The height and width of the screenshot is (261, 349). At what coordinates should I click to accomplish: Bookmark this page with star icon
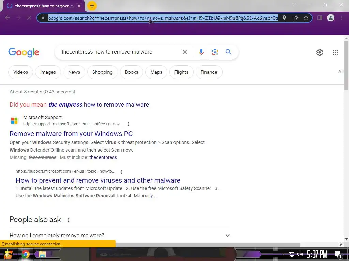tap(306, 18)
